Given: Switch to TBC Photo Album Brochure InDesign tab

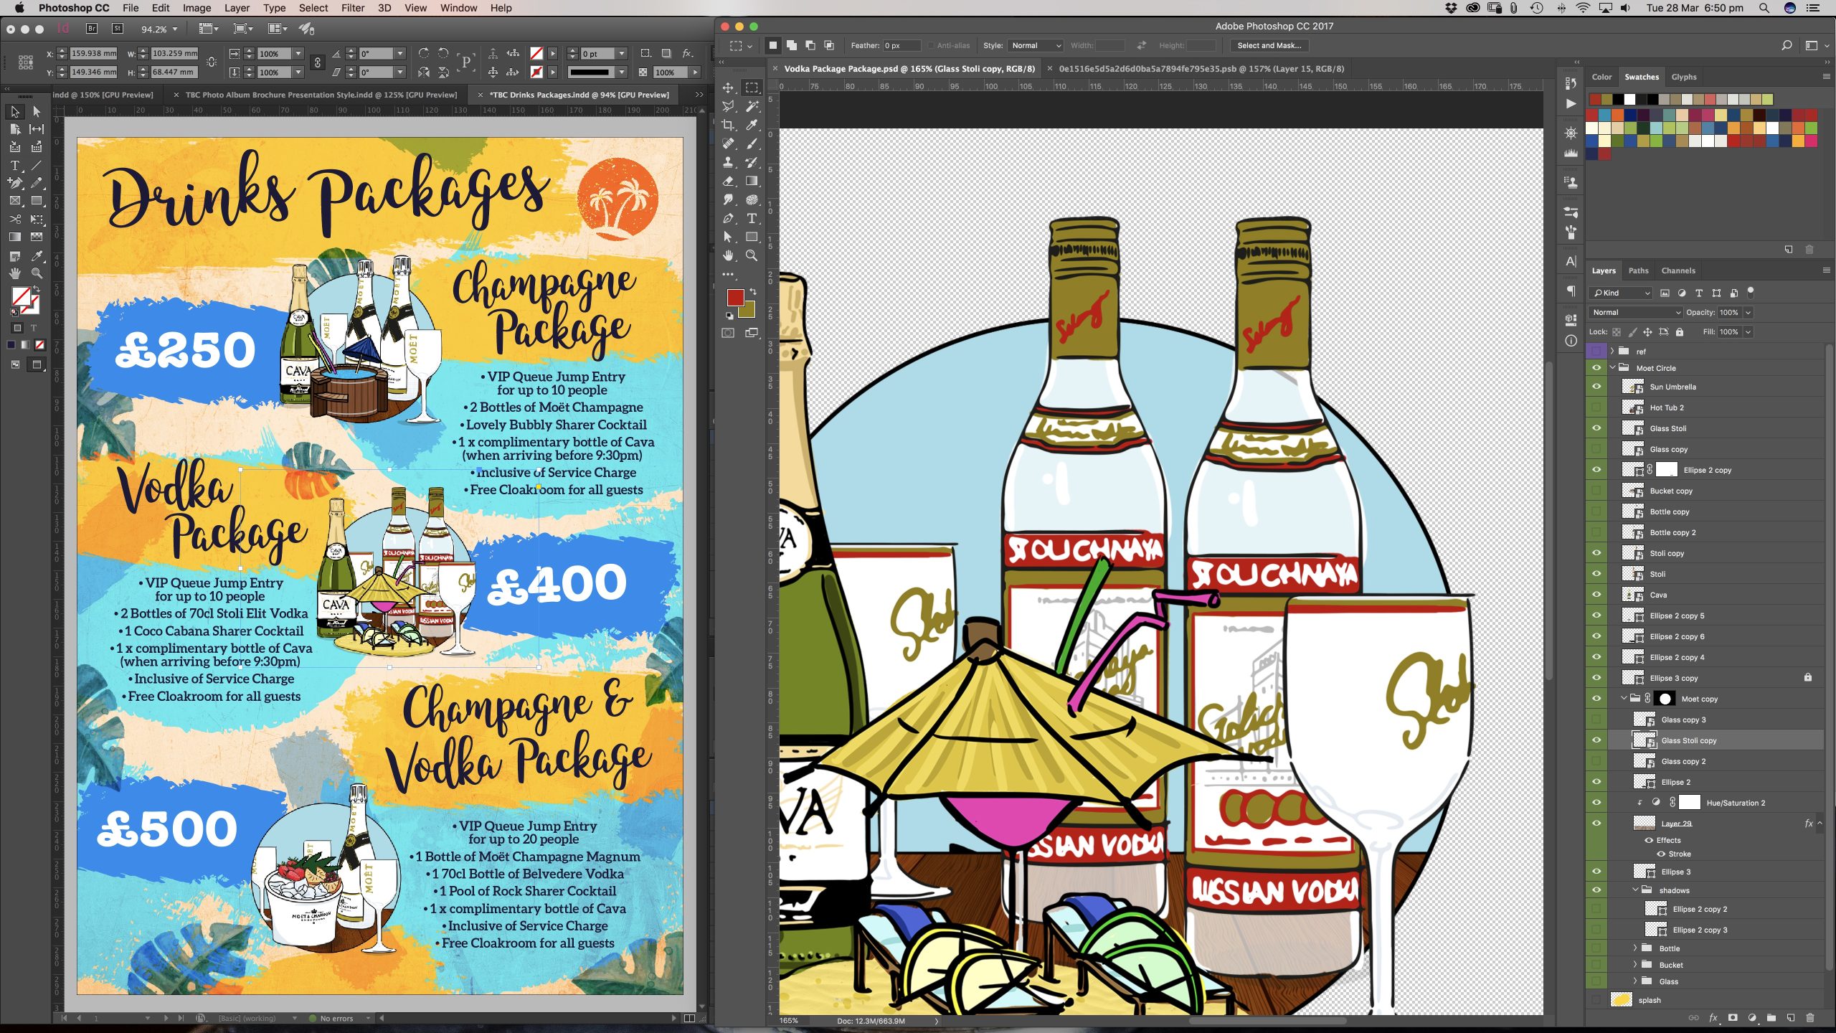Looking at the screenshot, I should (x=321, y=95).
